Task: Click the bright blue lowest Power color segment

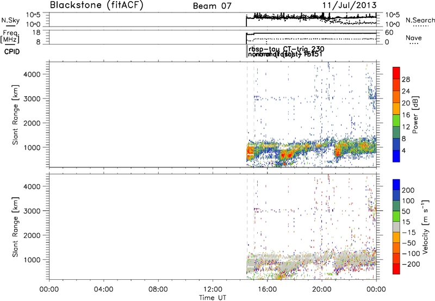Action: point(396,156)
